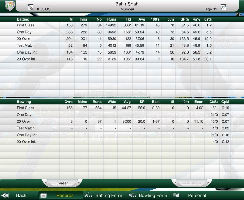Select the Test Match batting row label

26,45
